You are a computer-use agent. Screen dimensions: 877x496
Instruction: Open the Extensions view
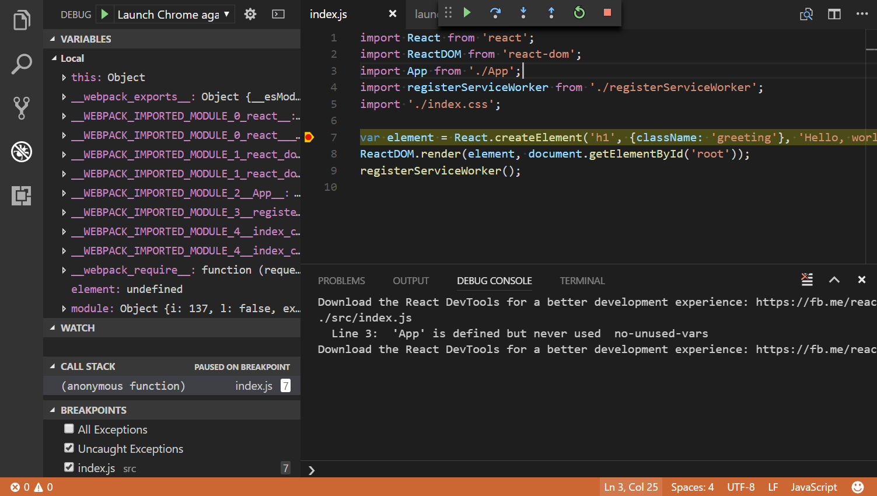tap(21, 196)
